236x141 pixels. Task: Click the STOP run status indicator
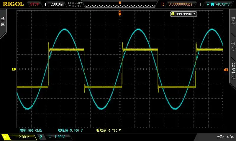point(35,4)
